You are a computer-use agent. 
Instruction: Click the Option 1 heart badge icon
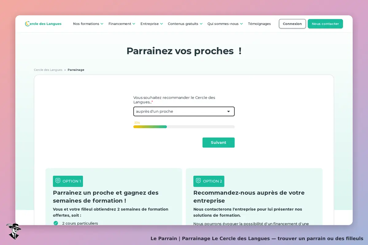(x=58, y=181)
